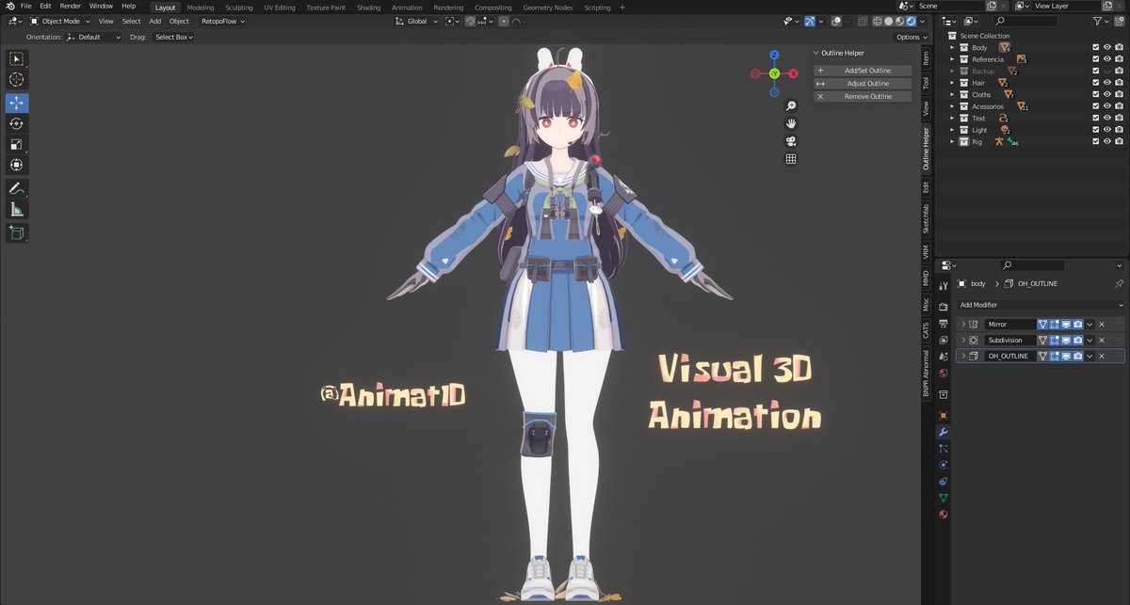Switch to the Sculpting workspace tab

pyautogui.click(x=238, y=7)
